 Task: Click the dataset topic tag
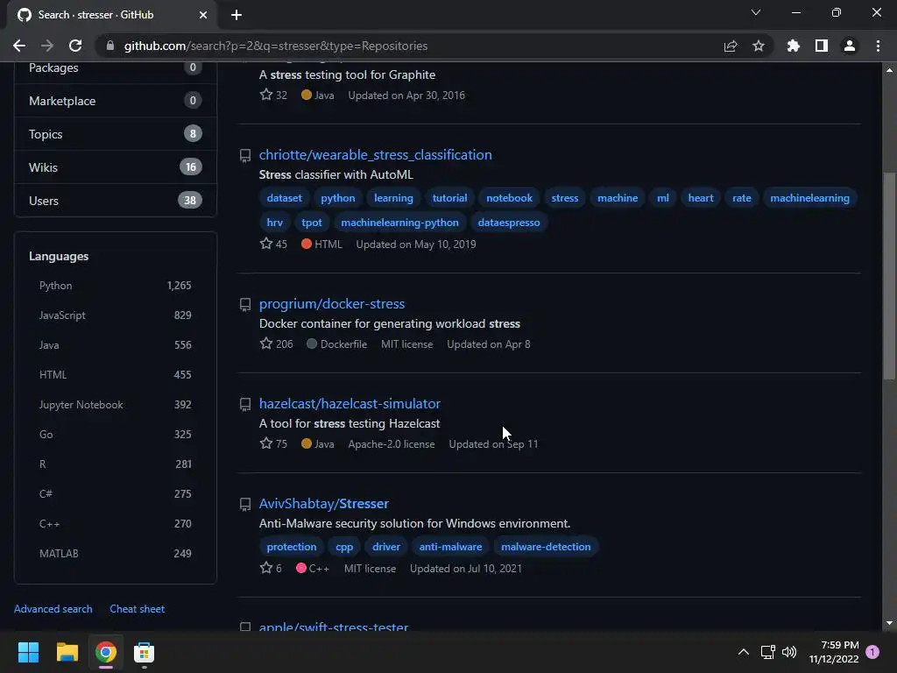pos(285,198)
